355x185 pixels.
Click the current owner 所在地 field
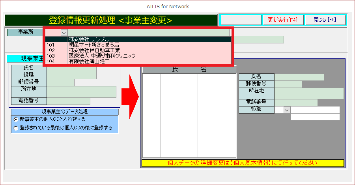click(81, 92)
